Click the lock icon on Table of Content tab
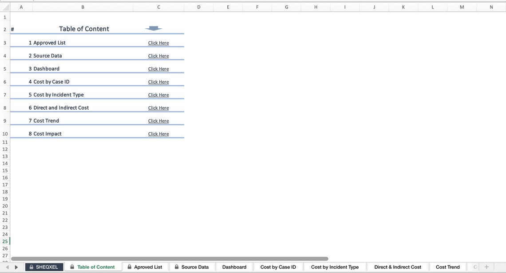The height and width of the screenshot is (273, 506). click(72, 267)
